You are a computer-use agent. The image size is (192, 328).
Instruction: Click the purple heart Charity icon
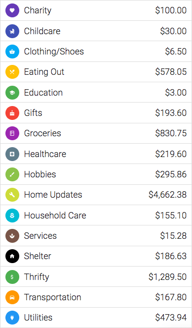tap(12, 10)
